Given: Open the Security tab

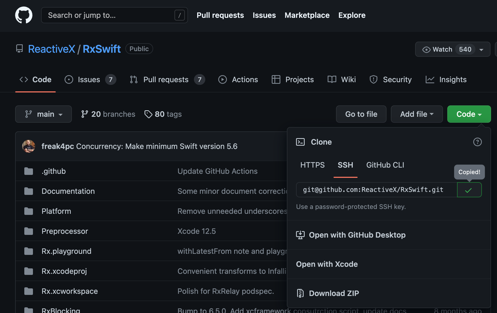Looking at the screenshot, I should pyautogui.click(x=390, y=79).
